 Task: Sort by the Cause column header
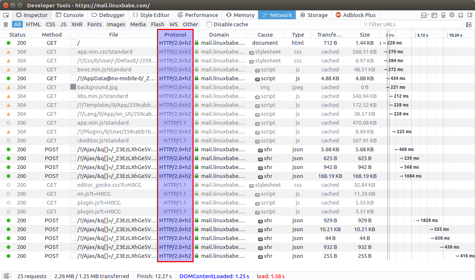[265, 35]
